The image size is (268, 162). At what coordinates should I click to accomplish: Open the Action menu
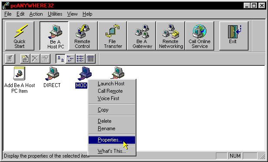tap(36, 14)
